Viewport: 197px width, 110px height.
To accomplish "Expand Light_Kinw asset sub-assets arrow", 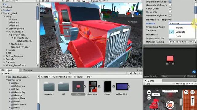I will pyautogui.click(x=99, y=86).
